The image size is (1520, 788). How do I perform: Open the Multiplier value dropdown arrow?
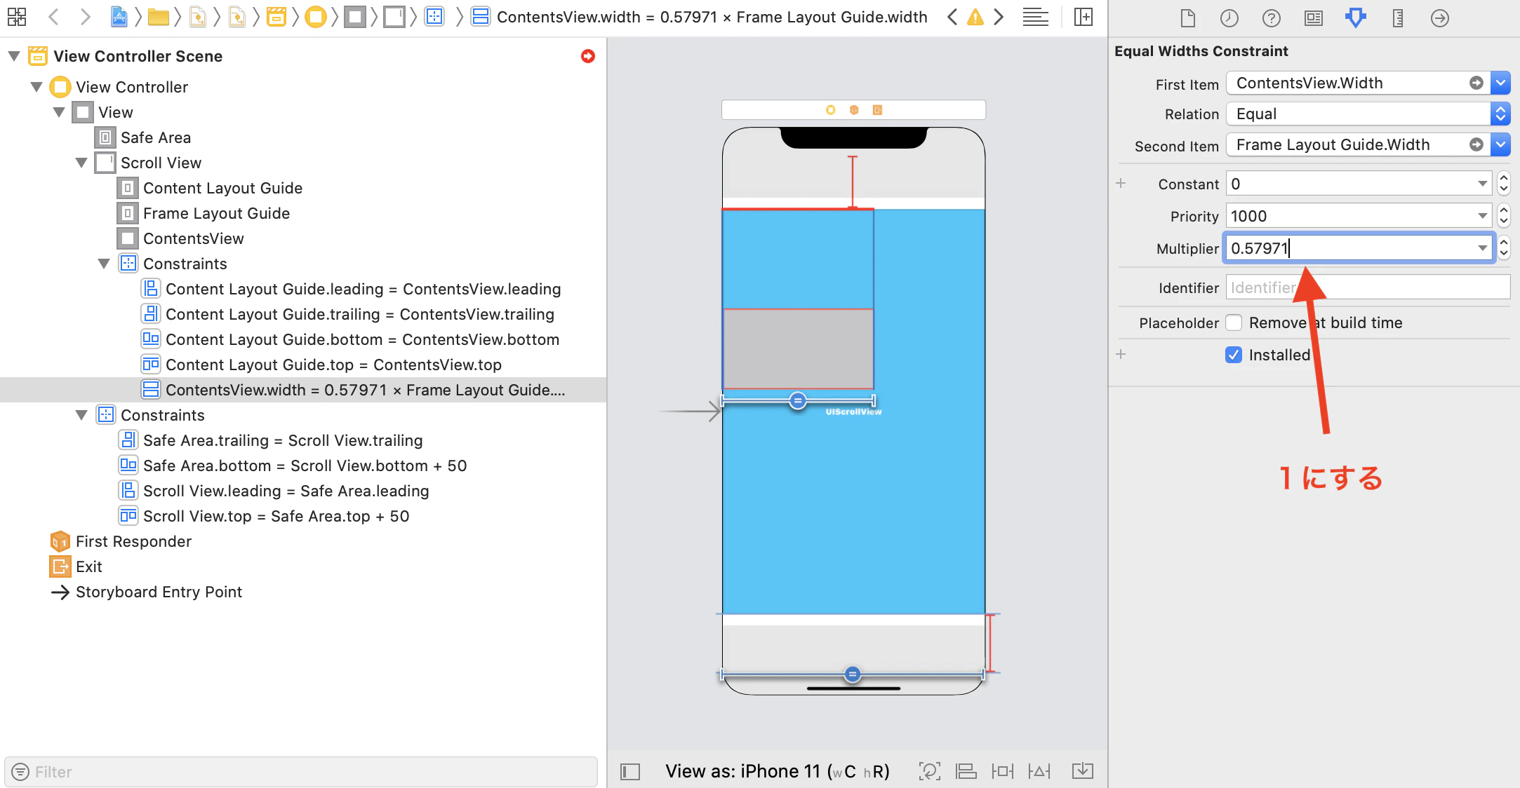1482,248
